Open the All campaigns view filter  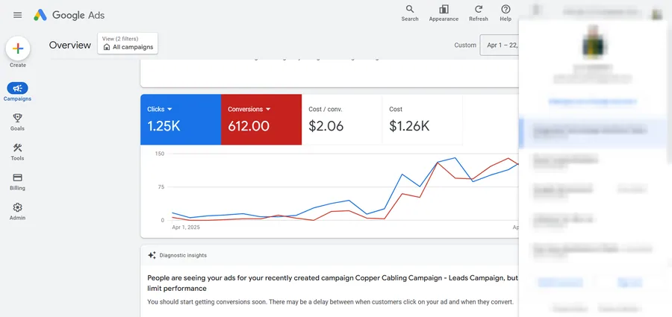(x=128, y=43)
